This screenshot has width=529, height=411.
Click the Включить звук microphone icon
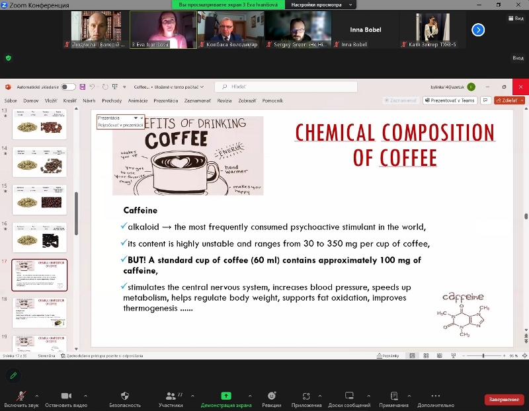[x=21, y=395]
